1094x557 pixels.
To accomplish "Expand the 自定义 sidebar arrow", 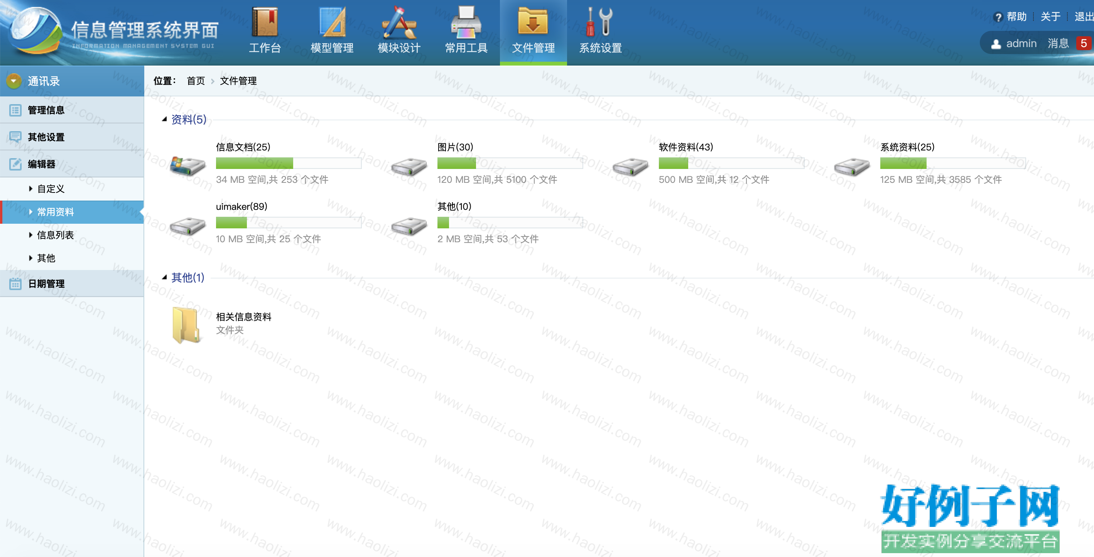I will click(30, 189).
